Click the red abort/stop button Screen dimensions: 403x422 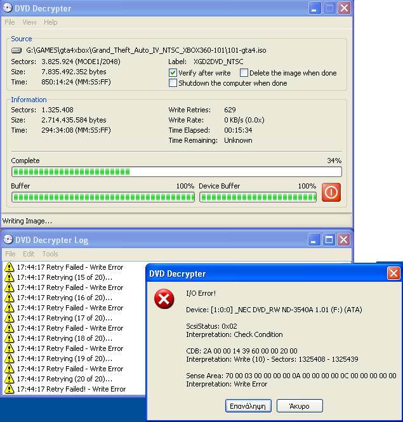[331, 192]
